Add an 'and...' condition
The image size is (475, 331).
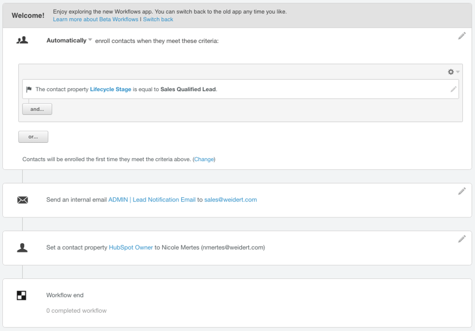click(37, 109)
